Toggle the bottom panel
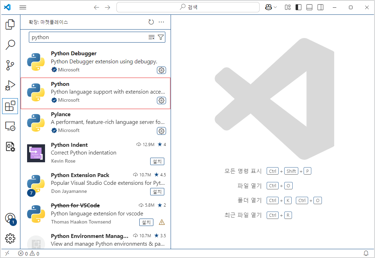This screenshot has height=258, width=375. point(310,7)
